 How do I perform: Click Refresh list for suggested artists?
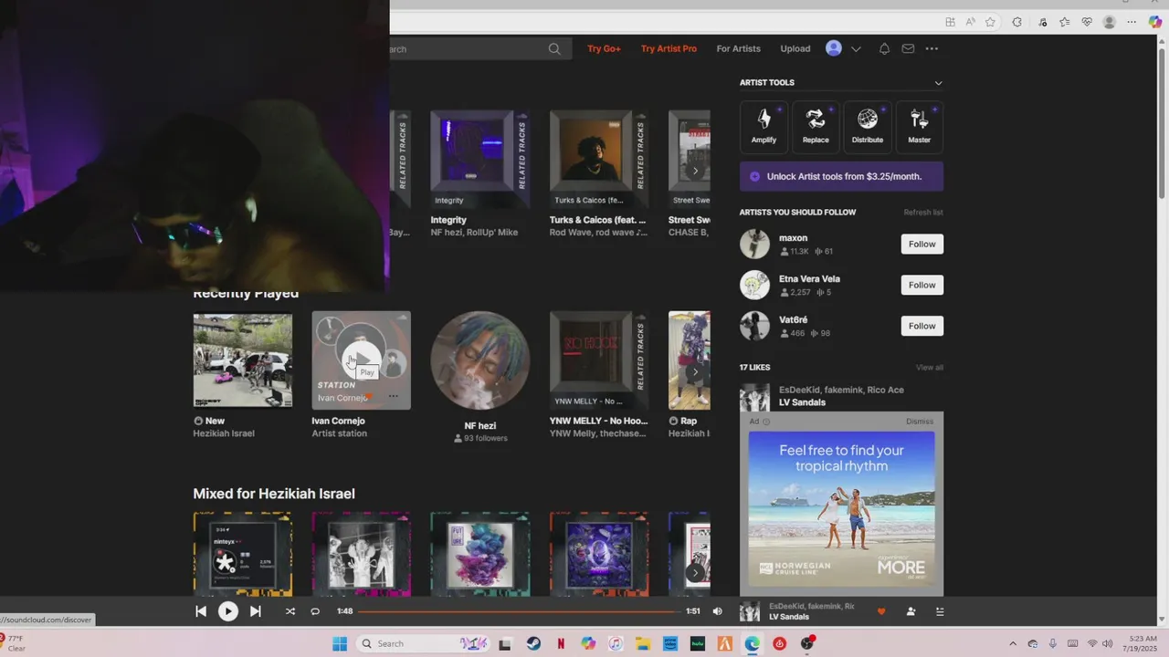(x=923, y=213)
